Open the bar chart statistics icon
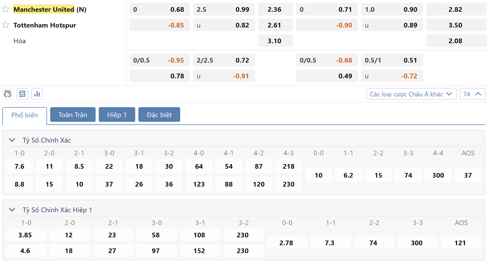The height and width of the screenshot is (262, 488). pos(37,94)
